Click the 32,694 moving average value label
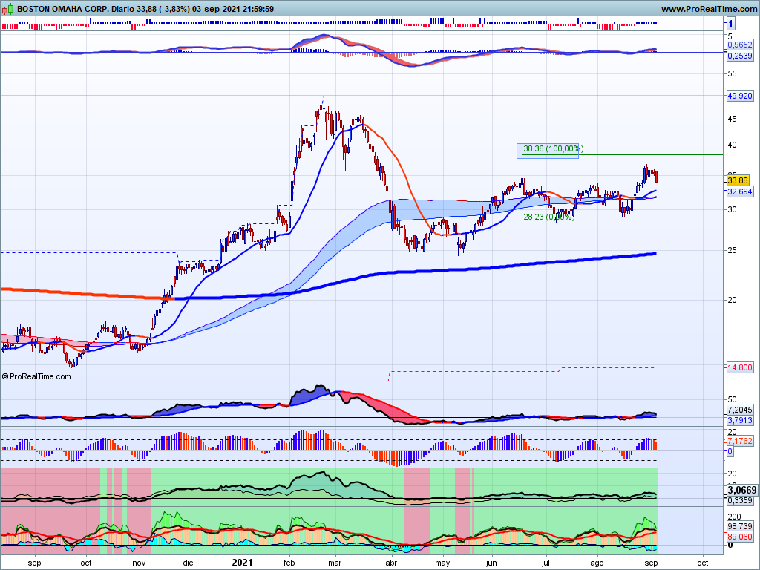 point(740,191)
